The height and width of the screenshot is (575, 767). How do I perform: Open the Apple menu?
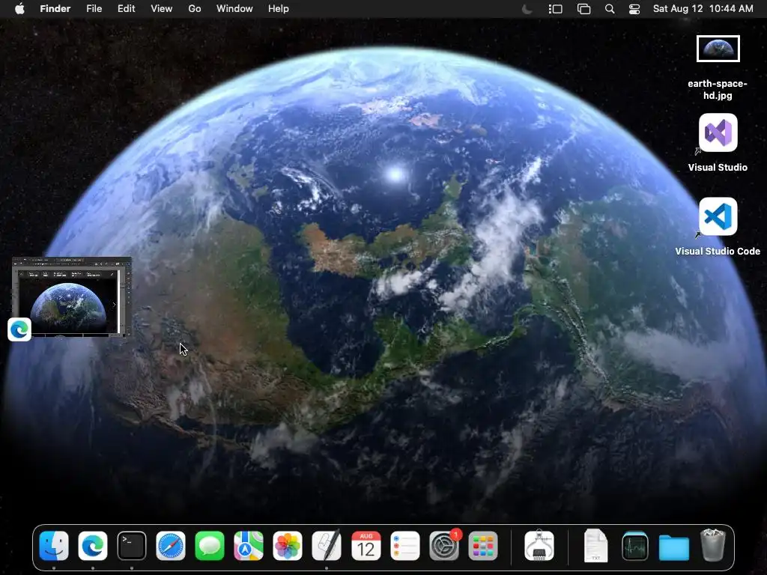tap(19, 9)
